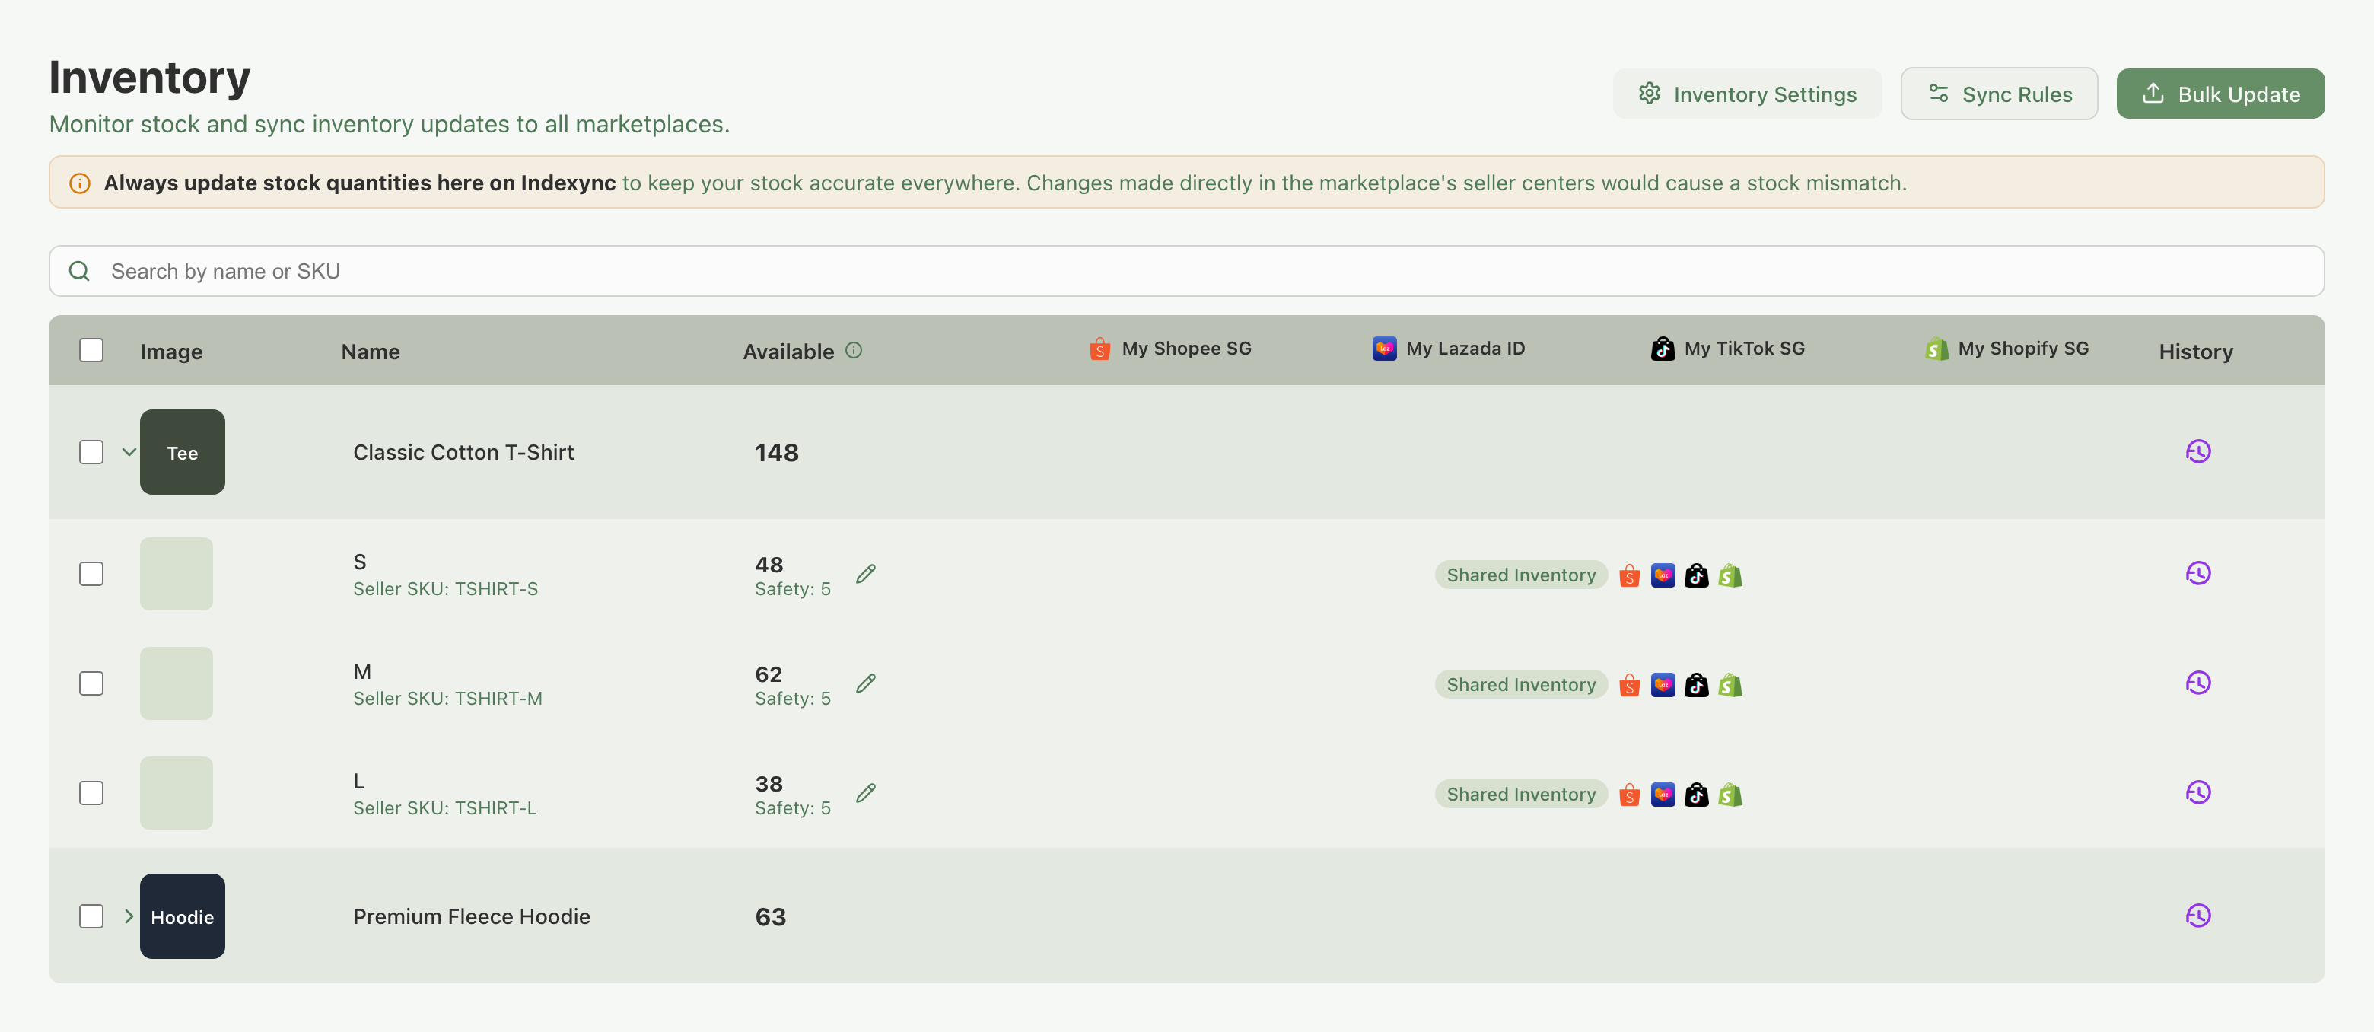The width and height of the screenshot is (2374, 1032).
Task: Click the Bulk Update button
Action: (x=2220, y=94)
